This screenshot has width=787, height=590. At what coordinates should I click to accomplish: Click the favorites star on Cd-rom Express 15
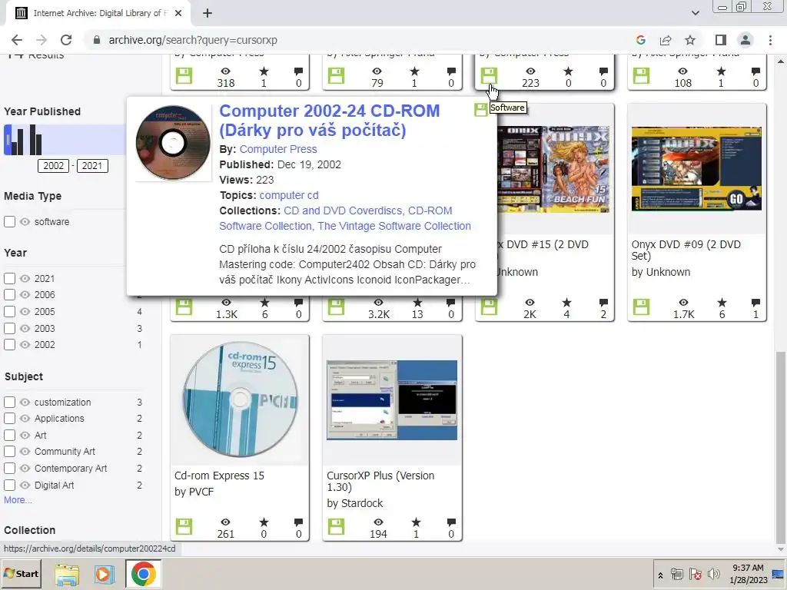point(264,522)
